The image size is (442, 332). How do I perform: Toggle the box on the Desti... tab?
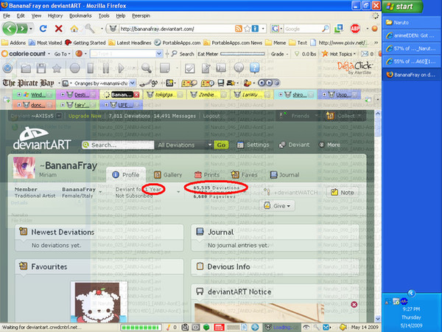[x=63, y=94]
